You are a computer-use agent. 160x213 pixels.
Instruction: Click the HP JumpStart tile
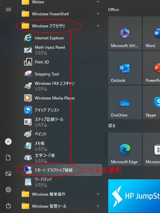134,196
